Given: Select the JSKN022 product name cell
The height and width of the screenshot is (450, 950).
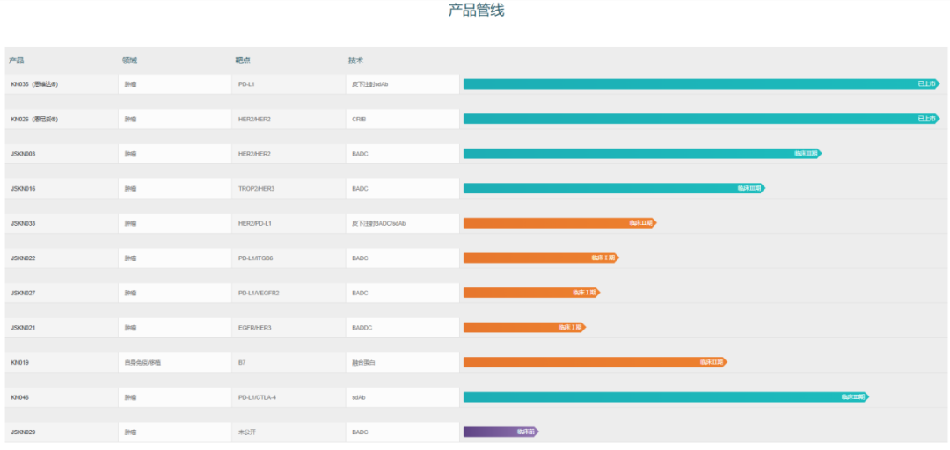Looking at the screenshot, I should [x=62, y=258].
